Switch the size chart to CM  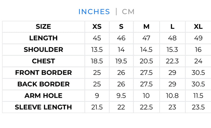click(128, 11)
